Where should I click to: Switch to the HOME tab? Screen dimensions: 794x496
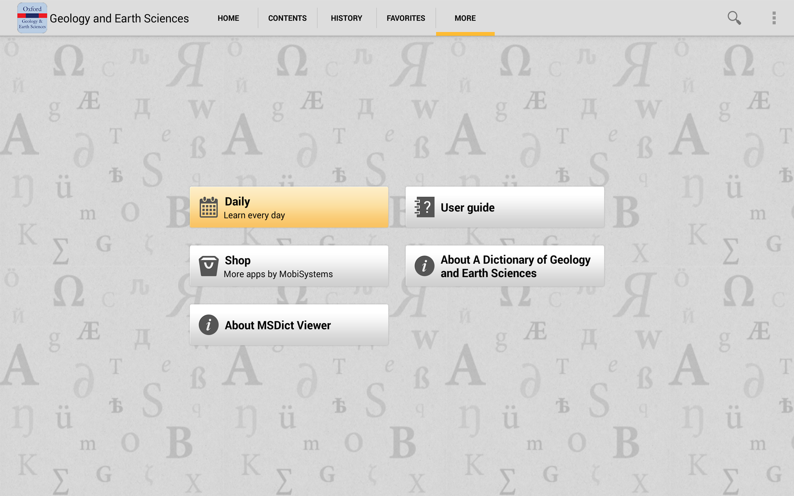tap(228, 18)
